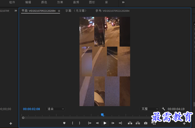The height and width of the screenshot is (128, 195).
Task: Open the 适合 zoom level dropdown
Action: click(55, 109)
